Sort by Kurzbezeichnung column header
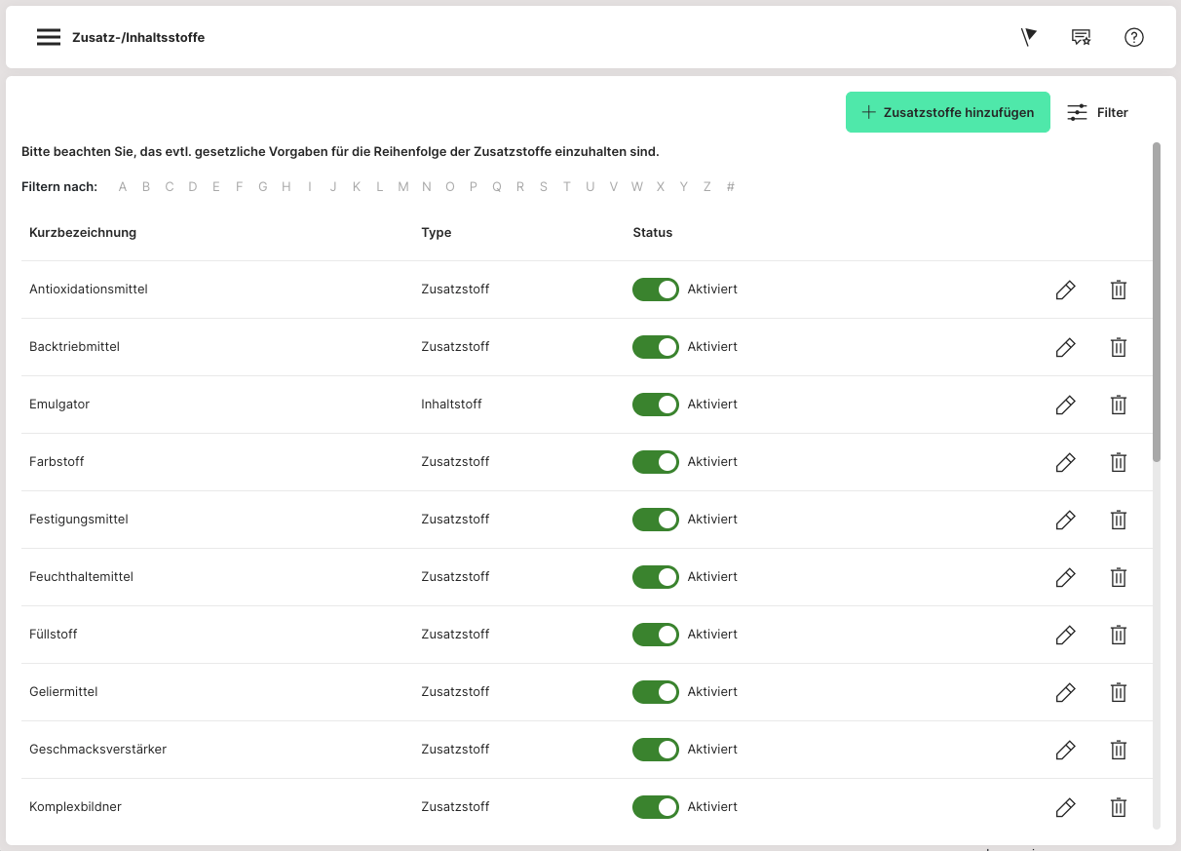Viewport: 1181px width, 851px height. point(83,233)
